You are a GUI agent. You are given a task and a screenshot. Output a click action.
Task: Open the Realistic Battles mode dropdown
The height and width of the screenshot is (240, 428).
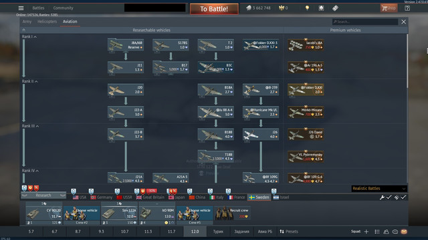tap(379, 188)
